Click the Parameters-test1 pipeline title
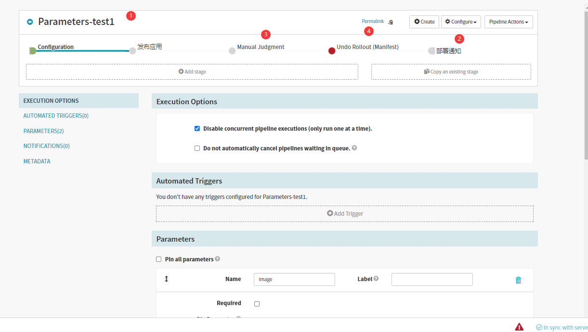588x332 pixels. point(76,22)
